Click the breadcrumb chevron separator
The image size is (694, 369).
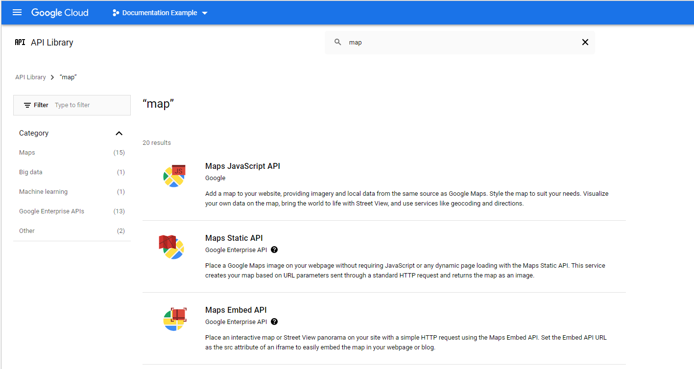click(52, 77)
